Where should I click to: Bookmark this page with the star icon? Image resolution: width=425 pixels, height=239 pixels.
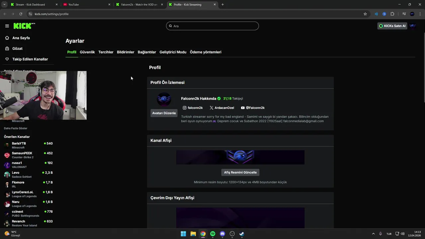(x=365, y=14)
